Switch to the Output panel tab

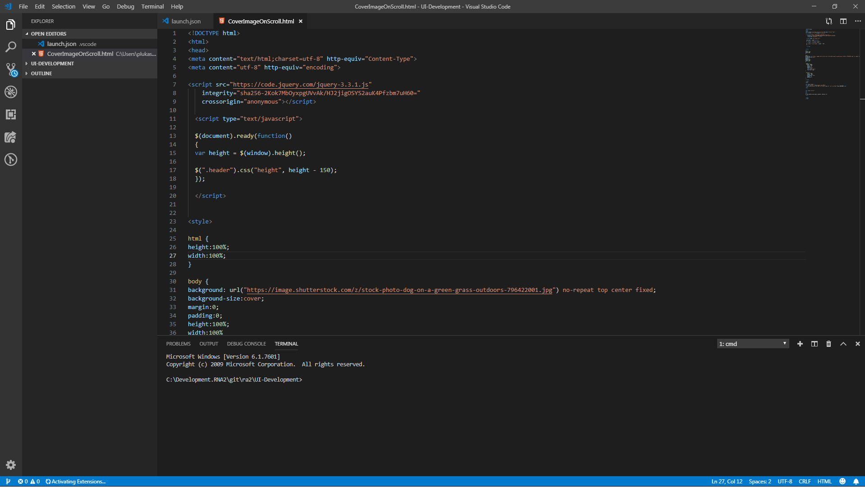pos(209,344)
